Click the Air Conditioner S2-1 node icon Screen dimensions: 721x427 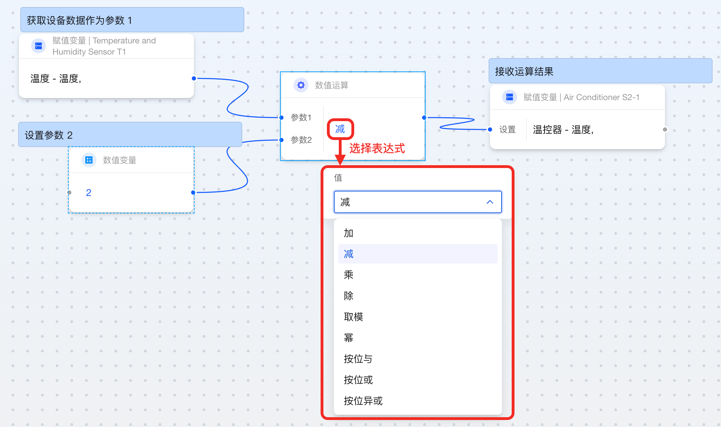tap(509, 97)
